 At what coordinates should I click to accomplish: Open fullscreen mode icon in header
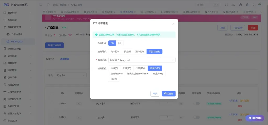click(226, 5)
